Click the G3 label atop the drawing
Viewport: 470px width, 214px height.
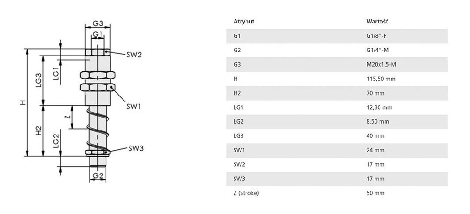point(97,23)
